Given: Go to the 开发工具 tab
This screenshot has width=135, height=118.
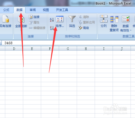Looking at the screenshot, I should pos(62,10).
